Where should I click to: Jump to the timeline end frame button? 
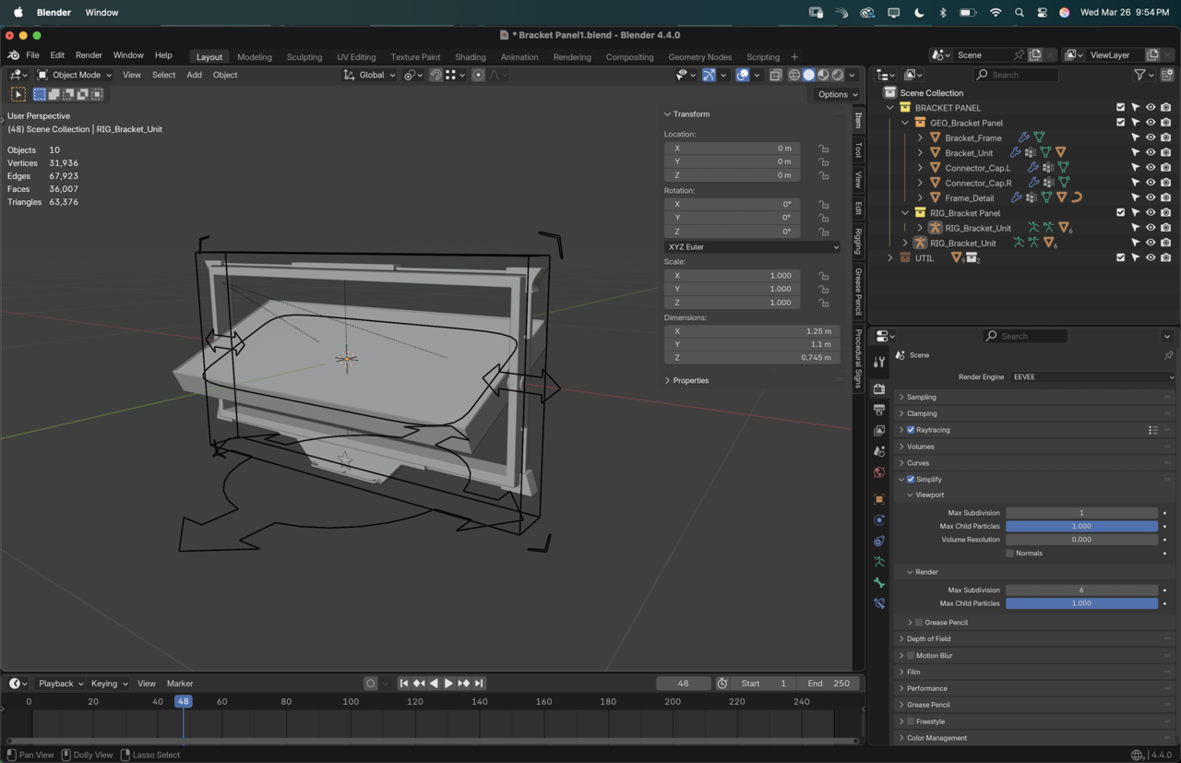(x=479, y=684)
